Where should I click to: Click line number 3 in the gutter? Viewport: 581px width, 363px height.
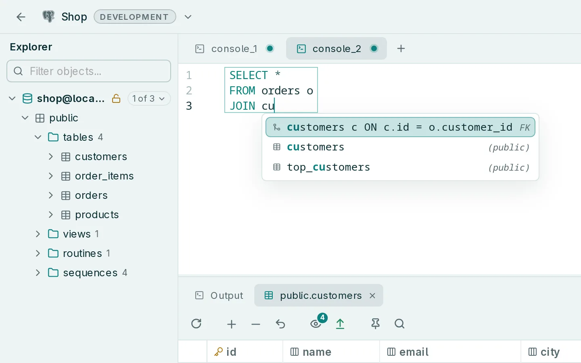189,106
